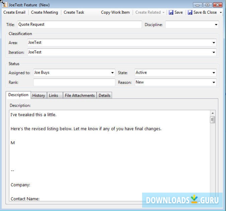This screenshot has width=226, height=211.
Task: Open the Discipline dropdown
Action: [x=216, y=25]
